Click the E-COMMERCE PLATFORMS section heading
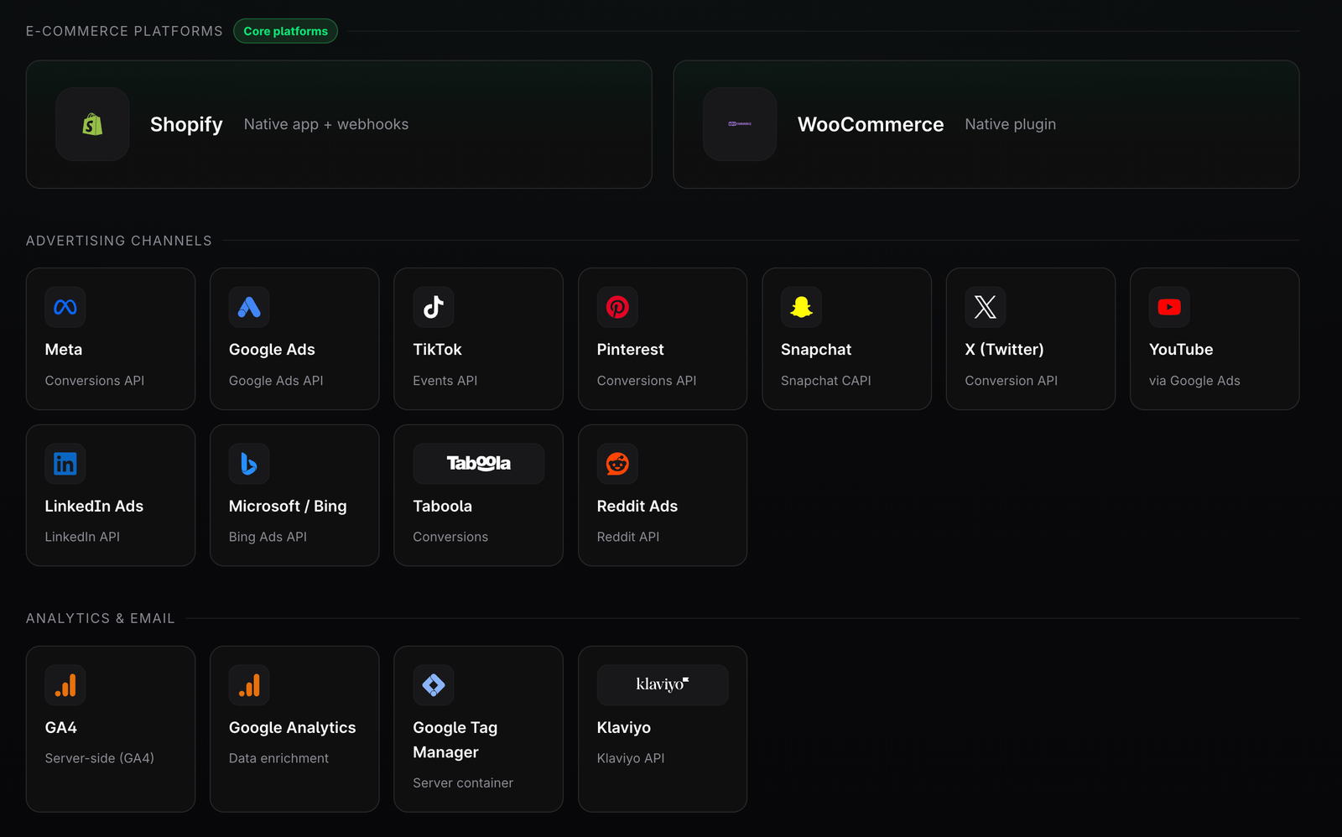1342x837 pixels. coord(124,31)
